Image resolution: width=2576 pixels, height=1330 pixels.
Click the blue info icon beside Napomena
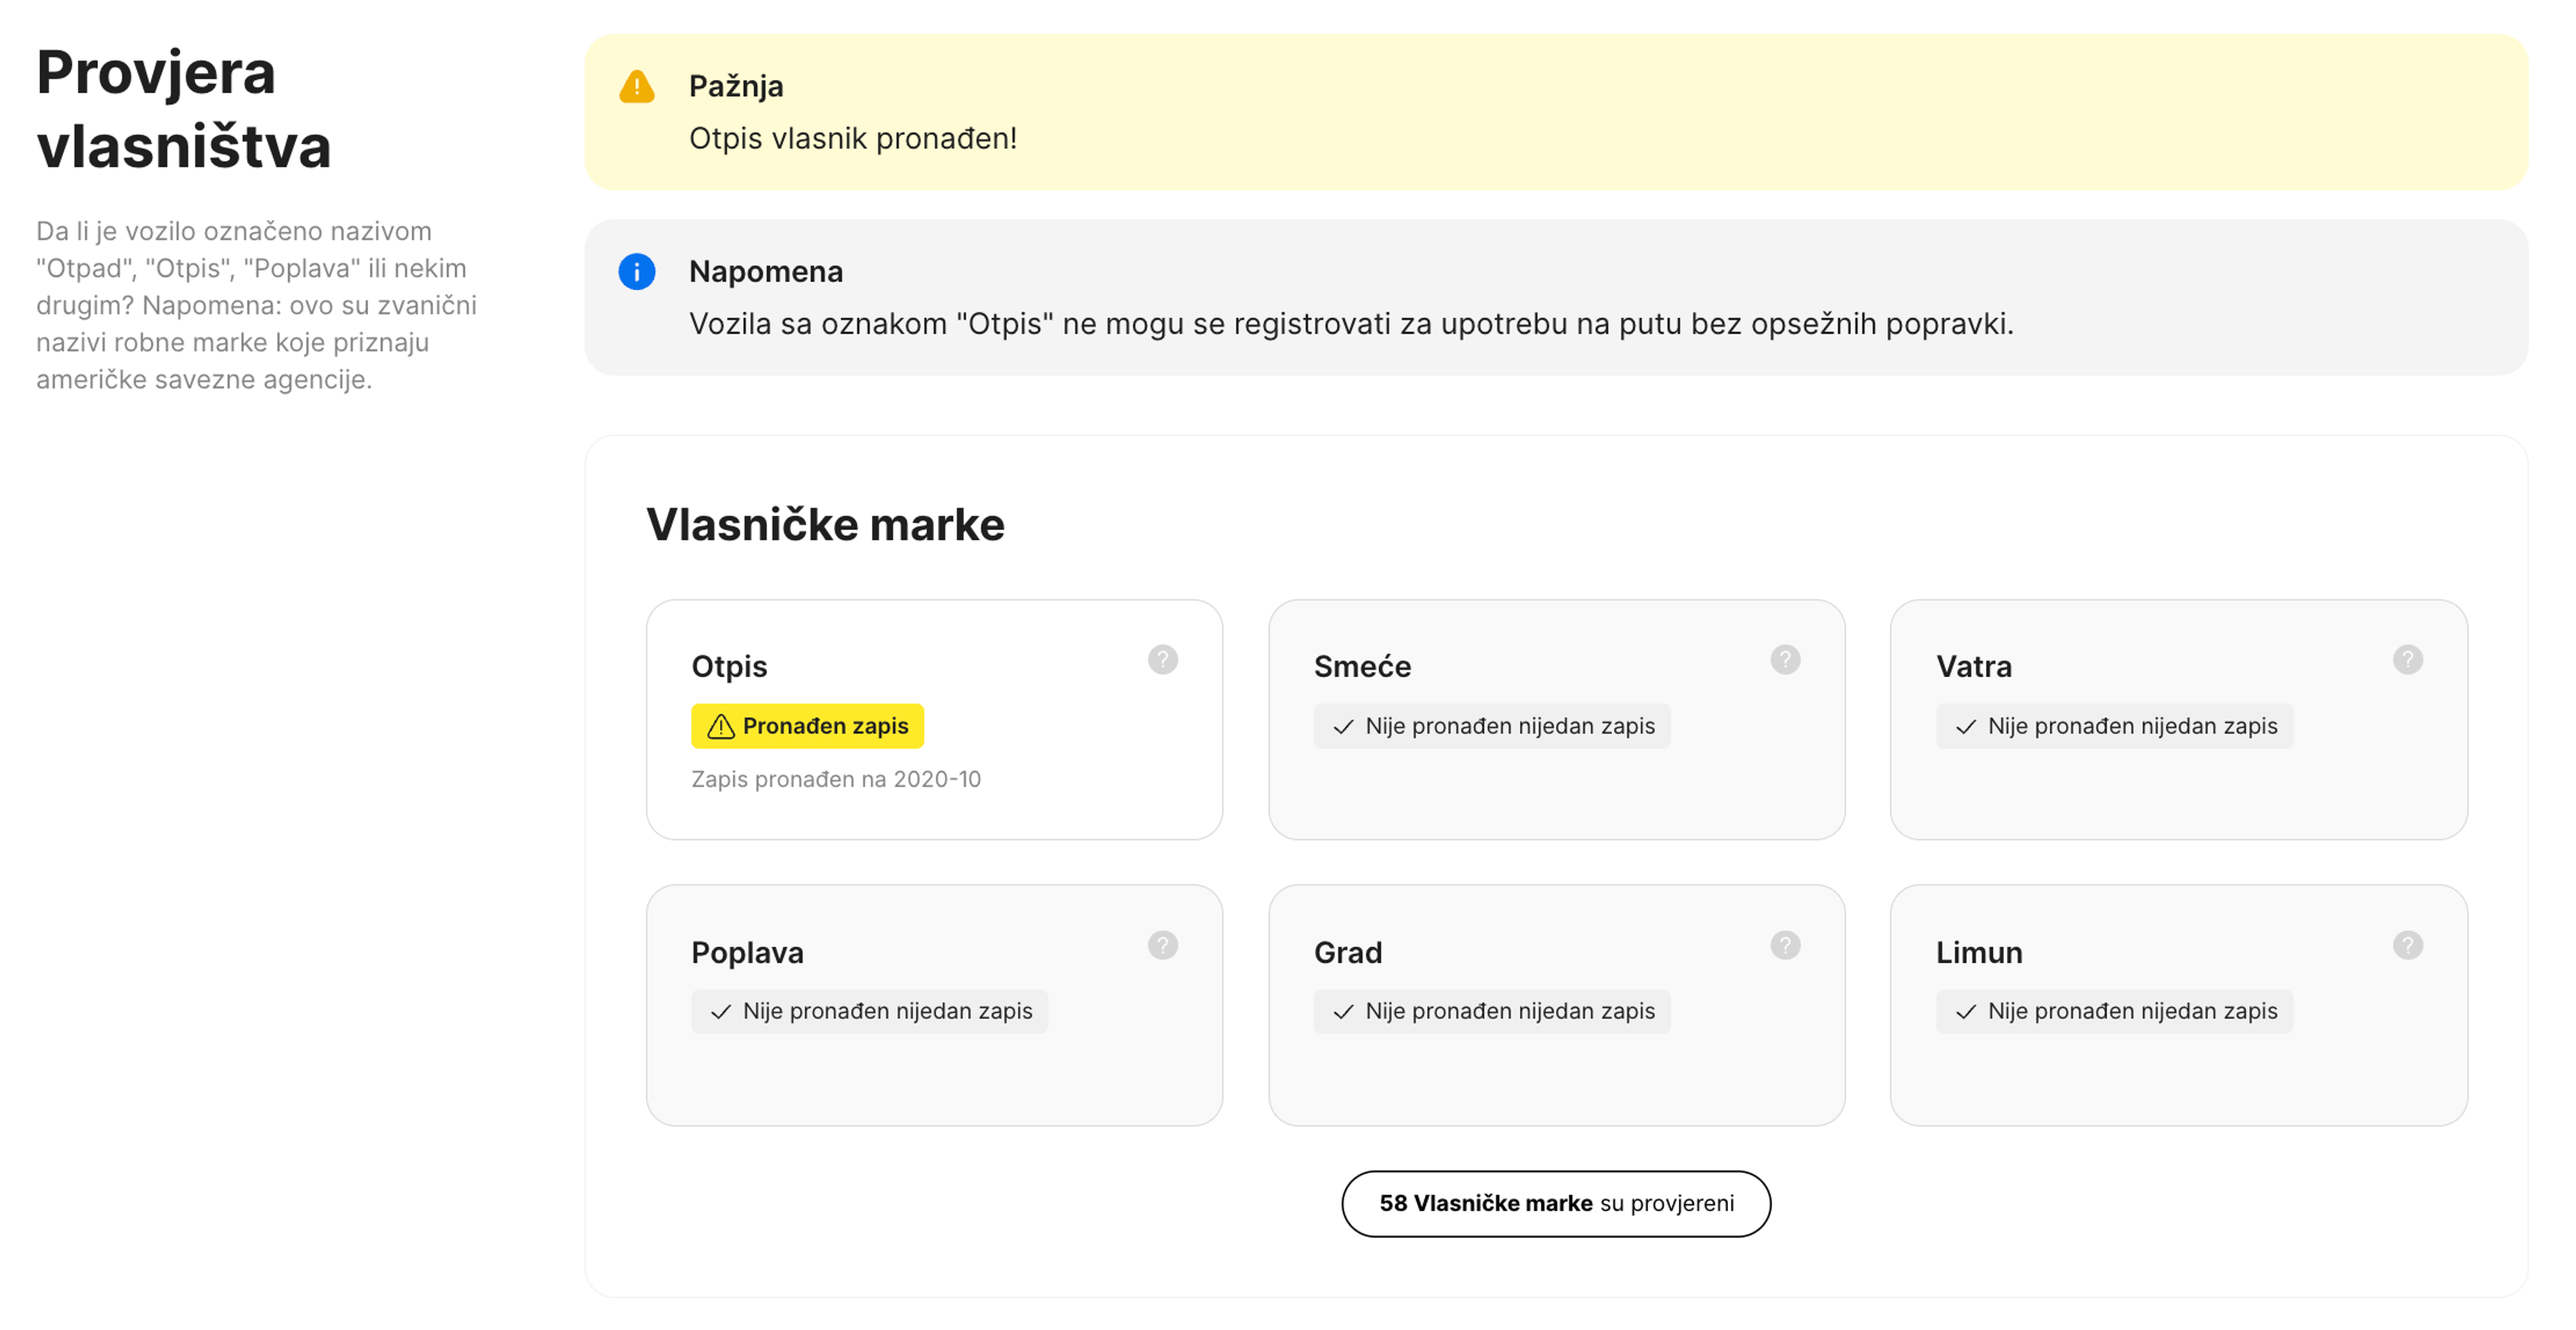point(637,271)
